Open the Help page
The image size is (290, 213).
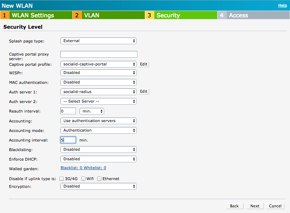click(283, 5)
